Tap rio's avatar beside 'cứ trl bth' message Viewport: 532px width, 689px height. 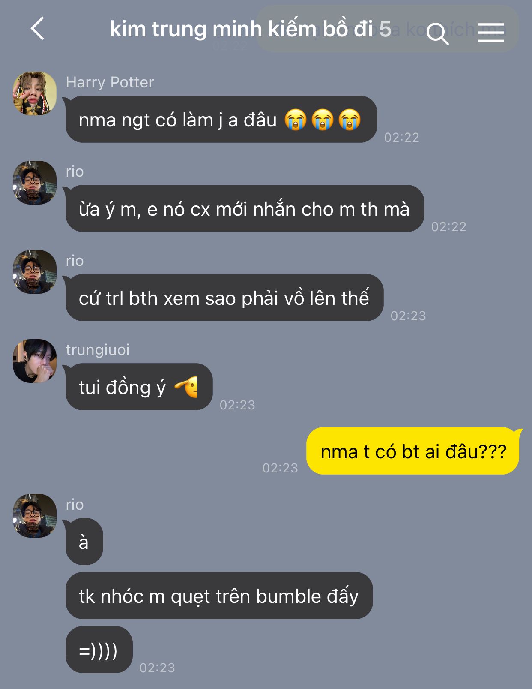[x=35, y=272]
